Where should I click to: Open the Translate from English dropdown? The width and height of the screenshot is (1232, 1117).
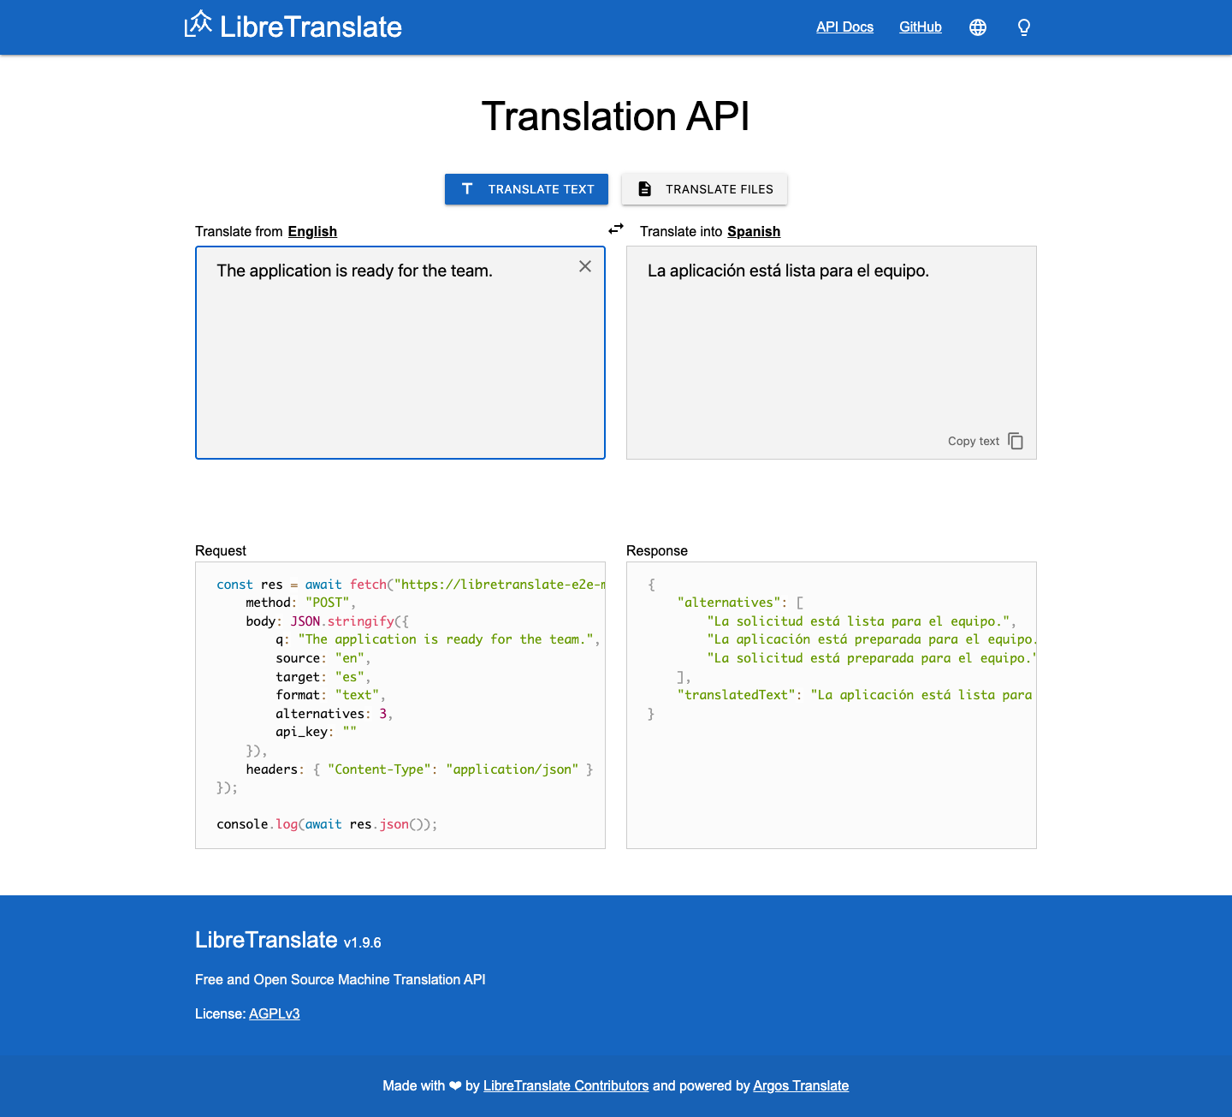(x=312, y=231)
